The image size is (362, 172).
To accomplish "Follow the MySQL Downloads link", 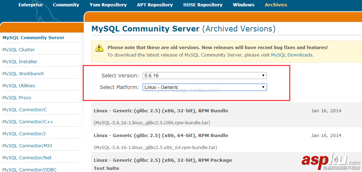I will (292, 55).
